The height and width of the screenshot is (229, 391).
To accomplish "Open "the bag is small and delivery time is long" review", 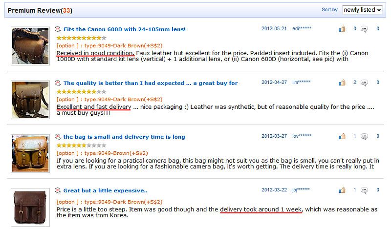I will 124,137.
